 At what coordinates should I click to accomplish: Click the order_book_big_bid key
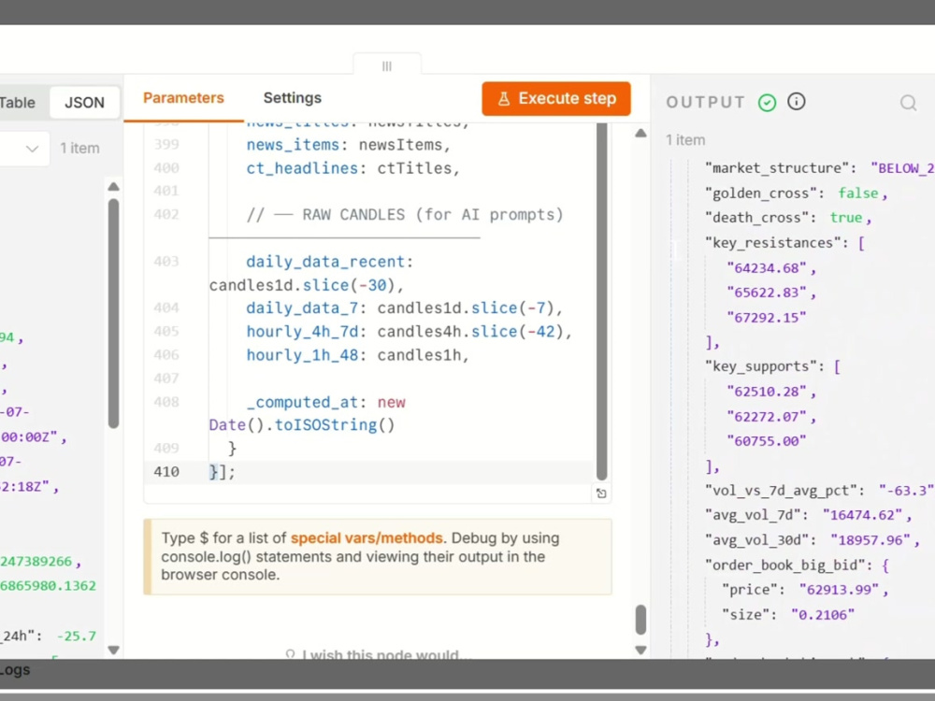point(789,565)
